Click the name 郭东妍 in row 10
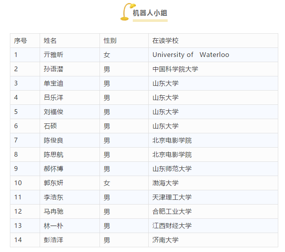Image resolution: width=285 pixels, height=252 pixels. click(54, 183)
